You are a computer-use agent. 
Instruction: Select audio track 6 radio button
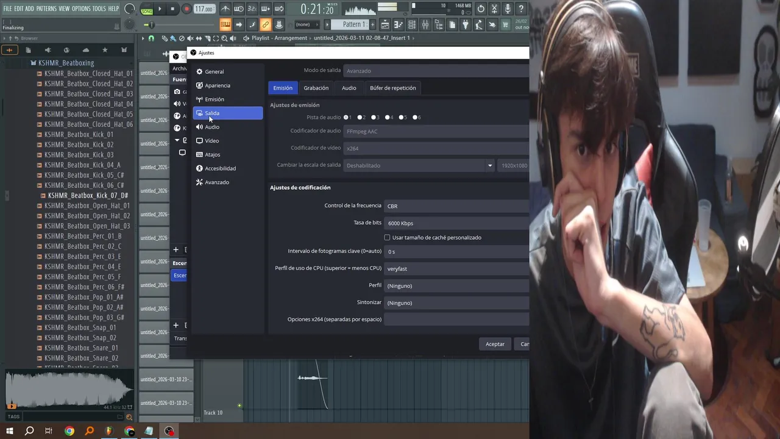[416, 117]
